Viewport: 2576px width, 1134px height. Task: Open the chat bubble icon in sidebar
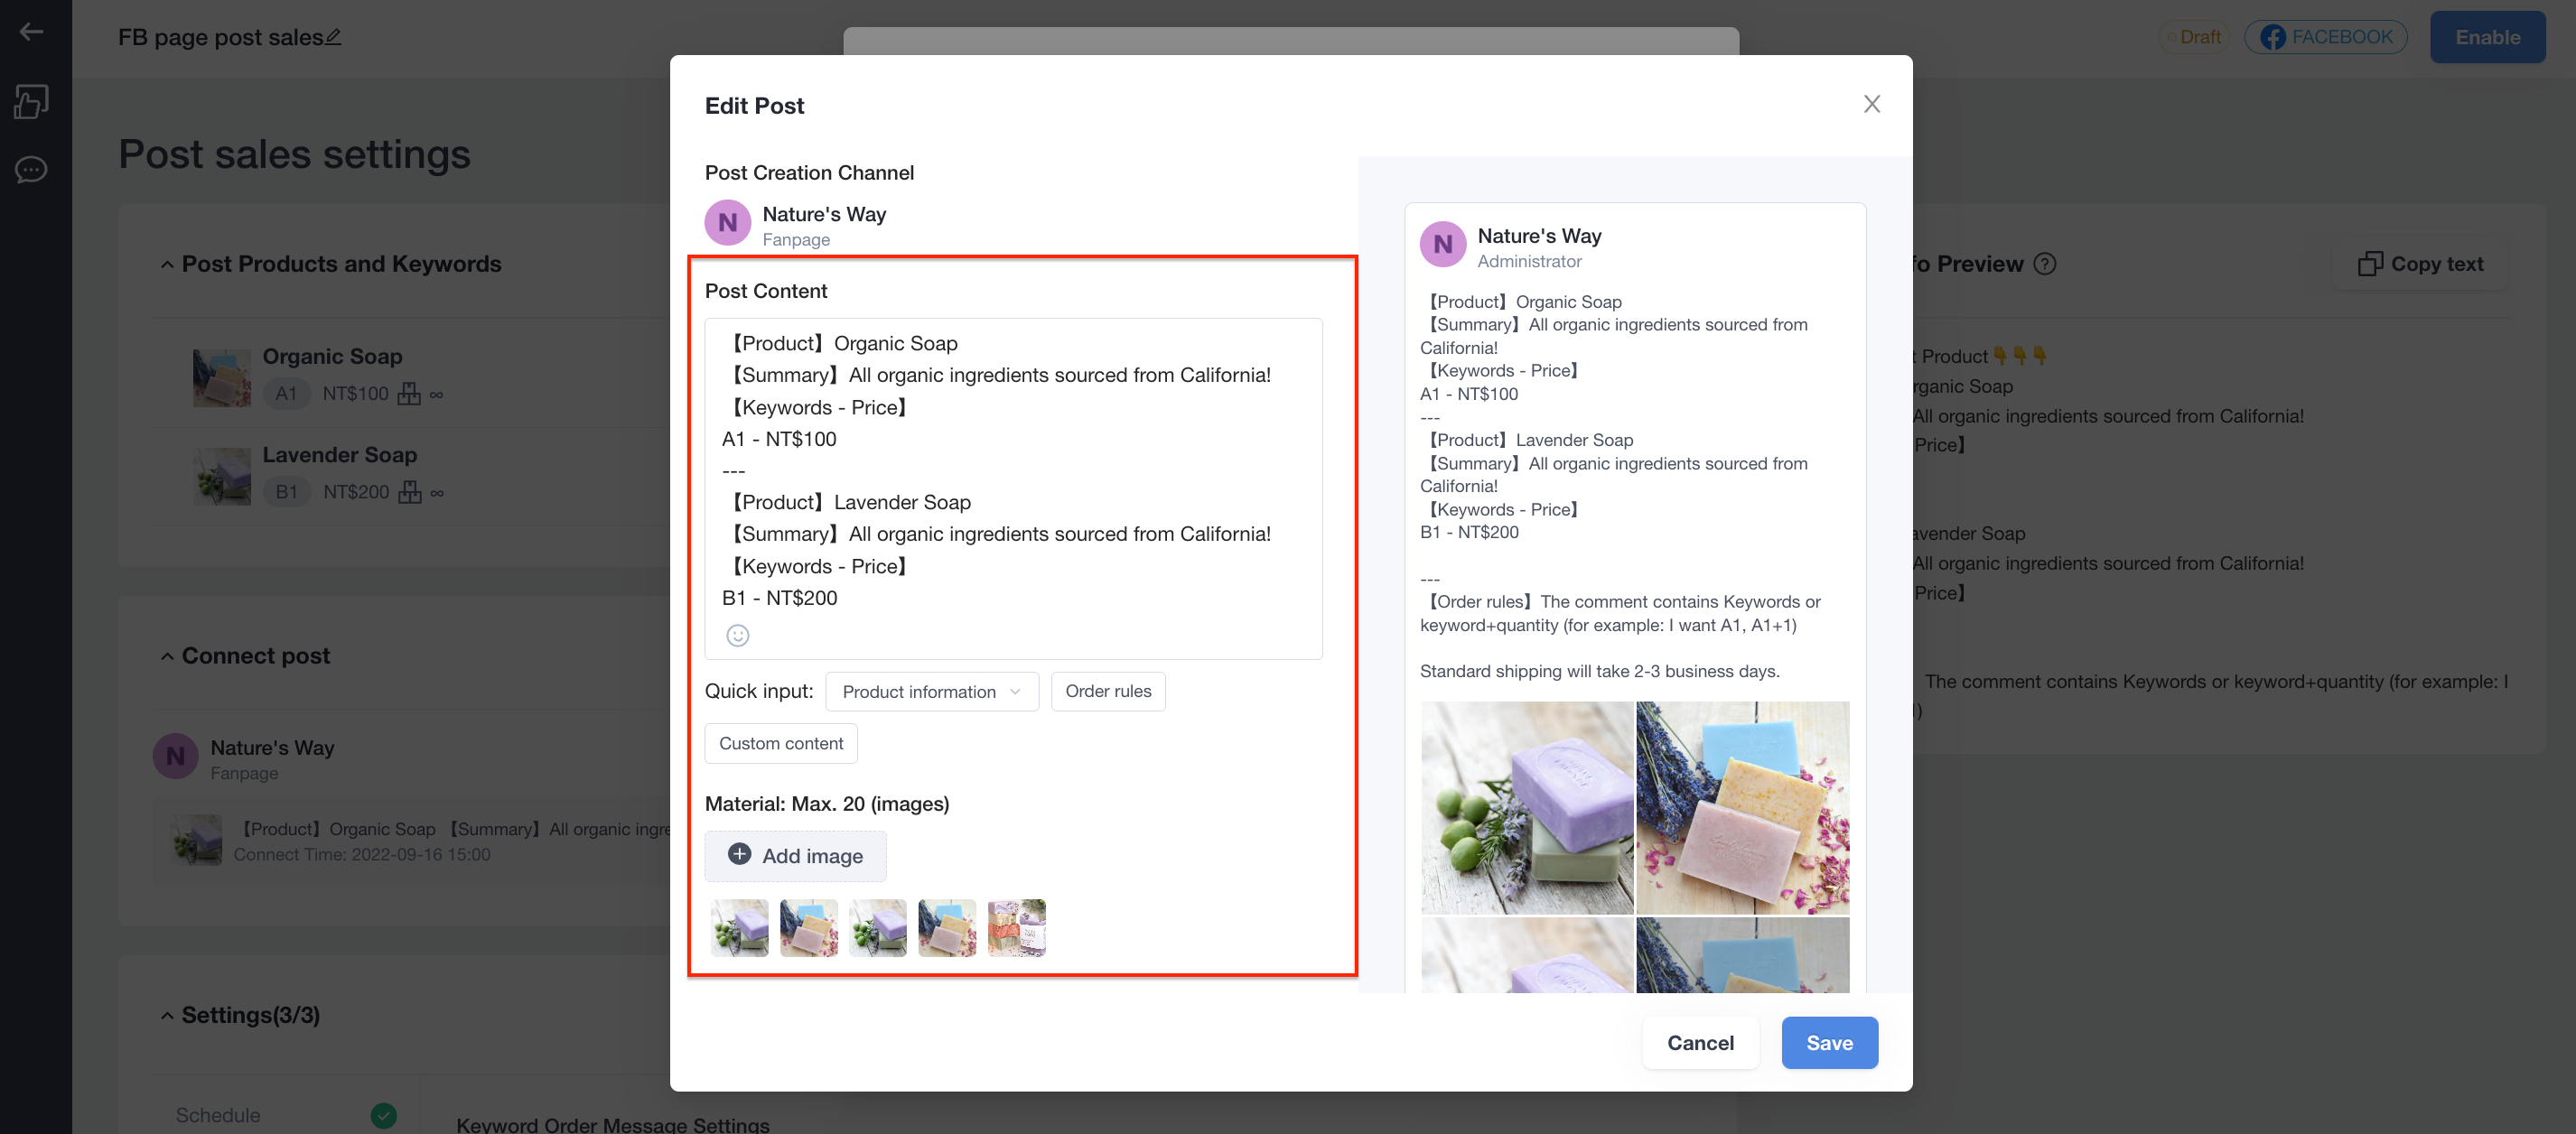click(x=31, y=169)
